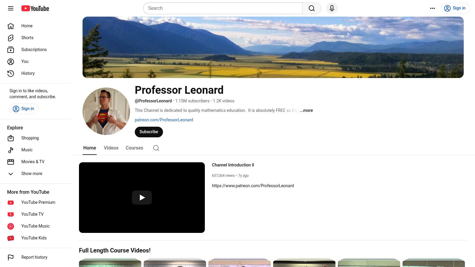The image size is (475, 267).
Task: Click the channel mountain banner image
Action: pos(273,47)
